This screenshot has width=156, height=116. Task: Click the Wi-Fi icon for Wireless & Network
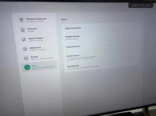pos(21,20)
